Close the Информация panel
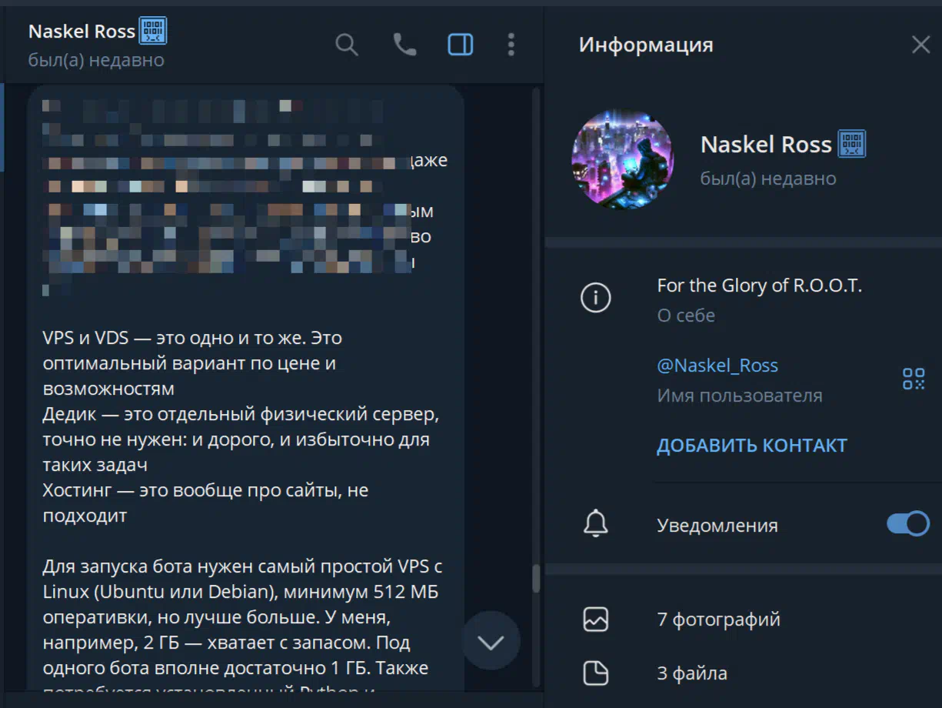Screen dimensions: 942x708 point(920,45)
